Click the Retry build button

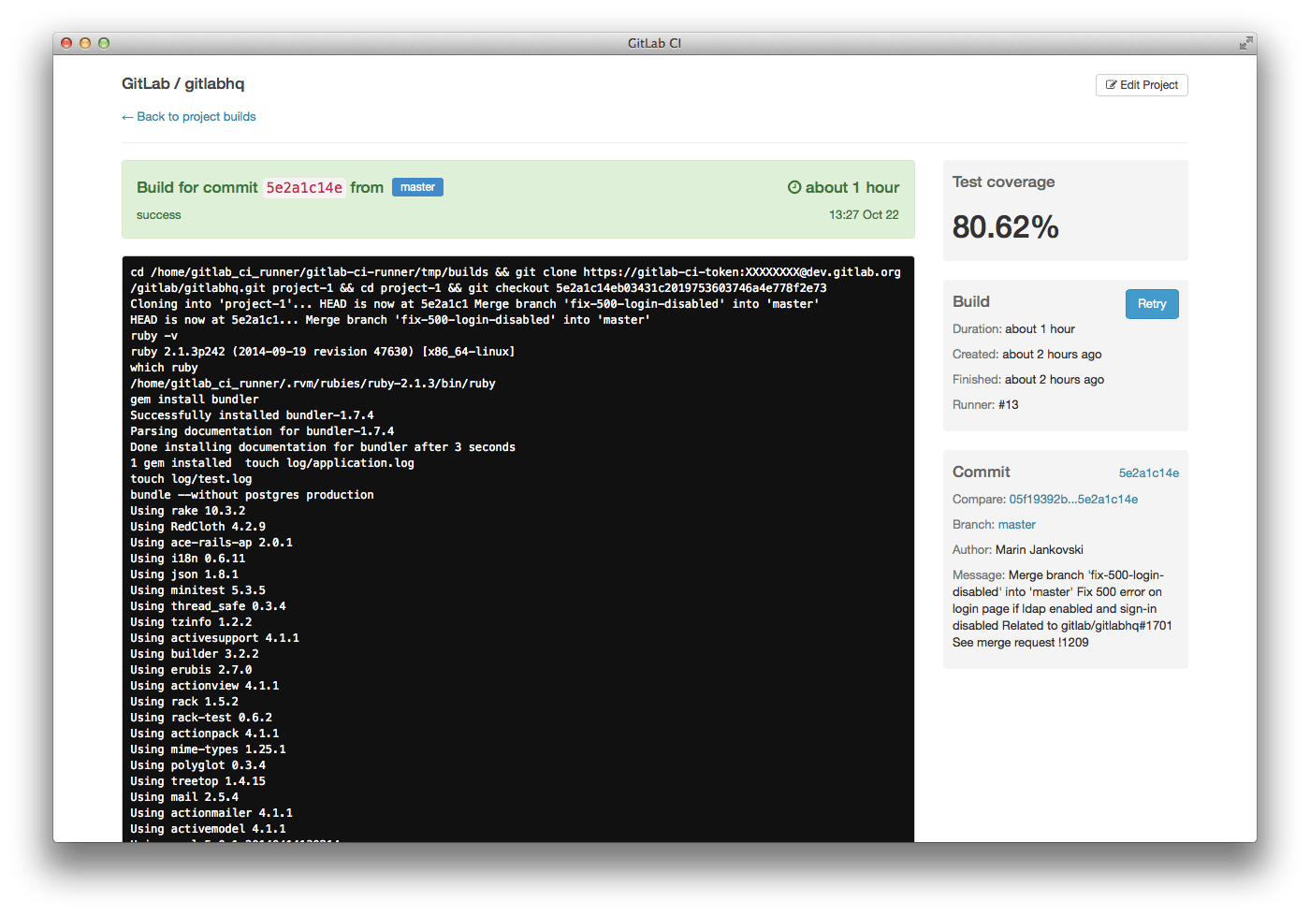pyautogui.click(x=1151, y=304)
